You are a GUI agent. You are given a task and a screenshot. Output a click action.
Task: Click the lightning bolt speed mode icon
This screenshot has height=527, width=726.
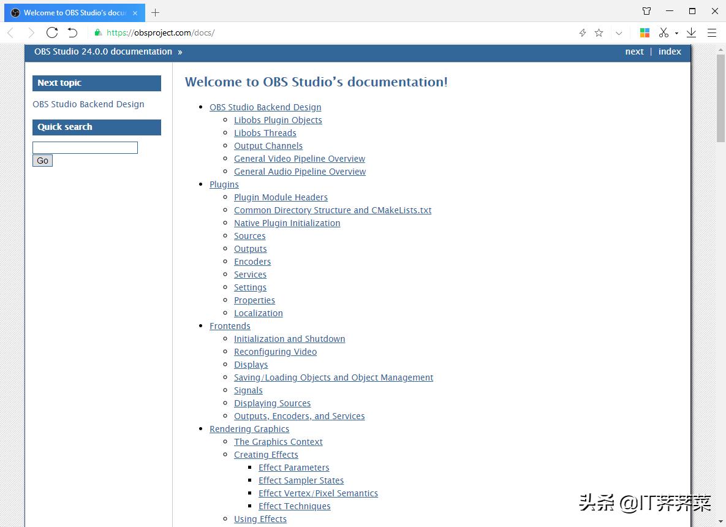pyautogui.click(x=583, y=32)
